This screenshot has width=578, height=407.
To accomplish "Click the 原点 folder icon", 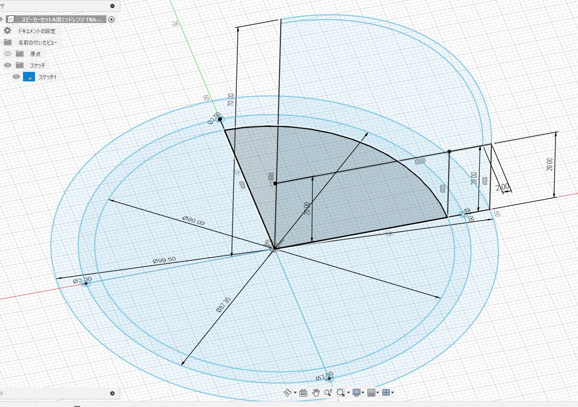I will (20, 54).
